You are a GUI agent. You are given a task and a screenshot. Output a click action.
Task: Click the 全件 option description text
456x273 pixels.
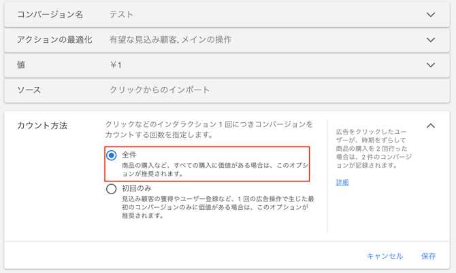coord(214,169)
